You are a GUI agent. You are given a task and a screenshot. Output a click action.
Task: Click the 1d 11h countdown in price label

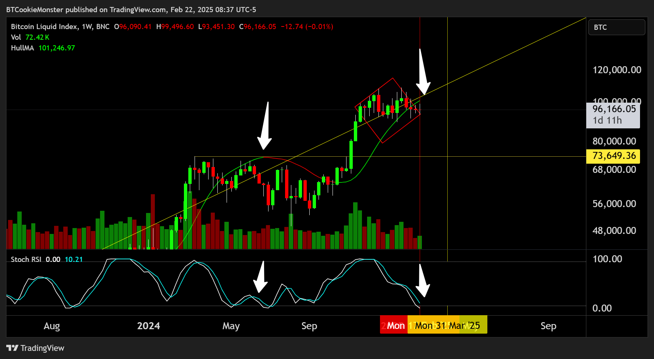pos(607,120)
